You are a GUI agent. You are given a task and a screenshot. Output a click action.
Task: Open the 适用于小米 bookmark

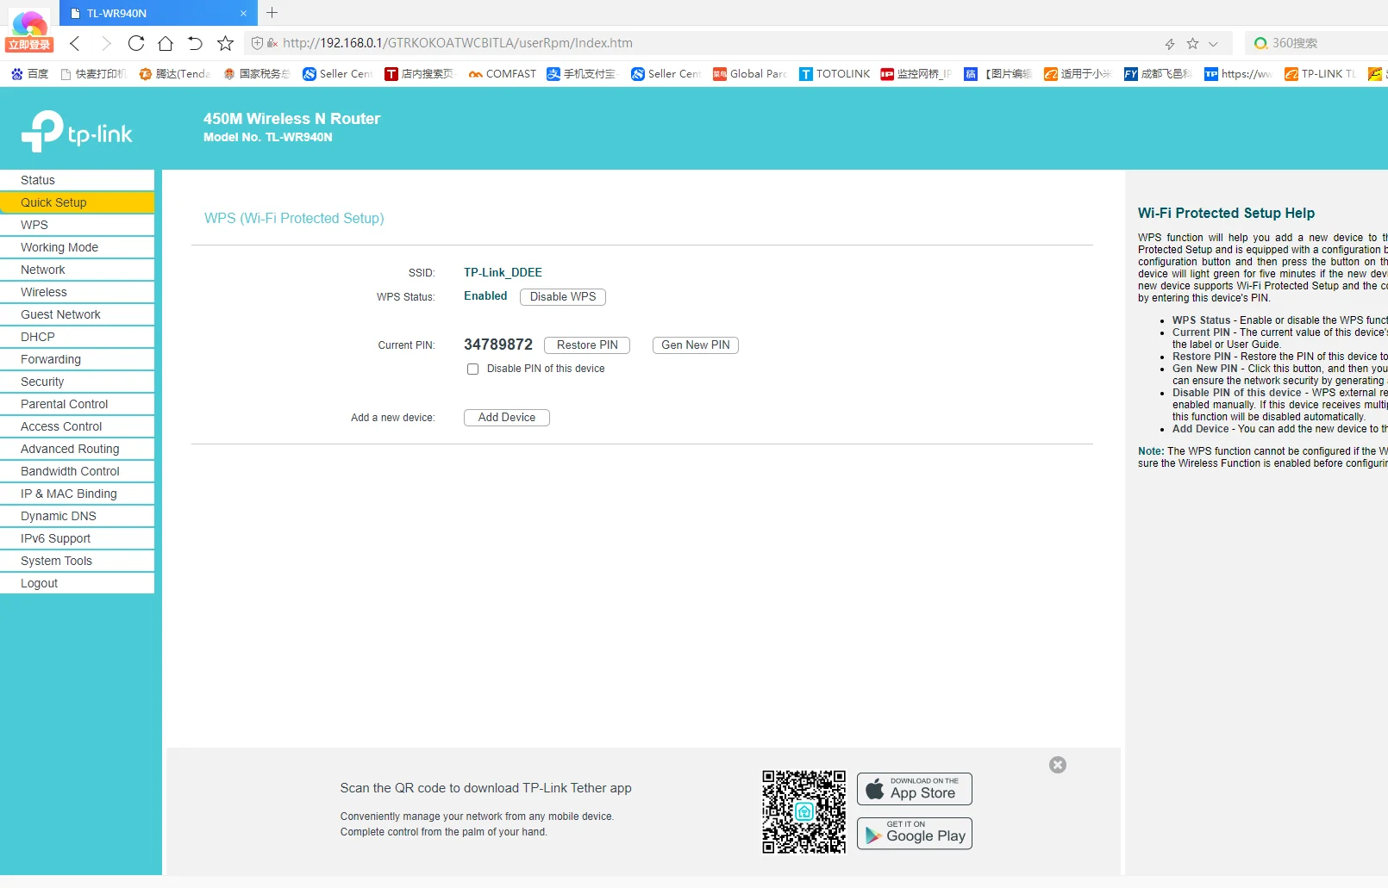[1078, 74]
